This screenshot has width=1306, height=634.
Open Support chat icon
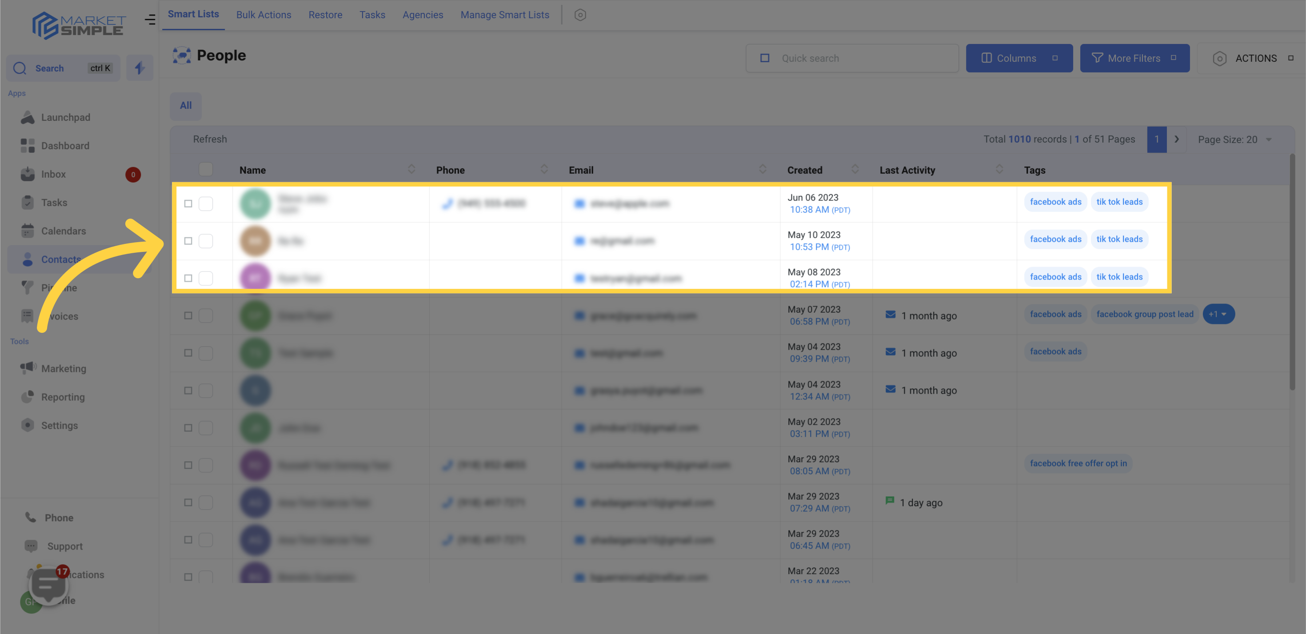(31, 546)
